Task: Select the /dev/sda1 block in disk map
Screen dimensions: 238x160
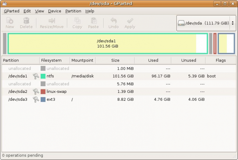Action: click(x=107, y=44)
